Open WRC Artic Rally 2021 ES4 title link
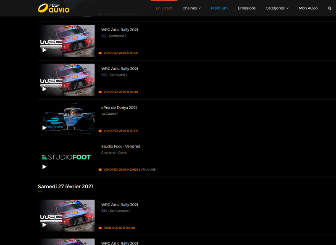Image resolution: width=336 pixels, height=245 pixels. 120,205
